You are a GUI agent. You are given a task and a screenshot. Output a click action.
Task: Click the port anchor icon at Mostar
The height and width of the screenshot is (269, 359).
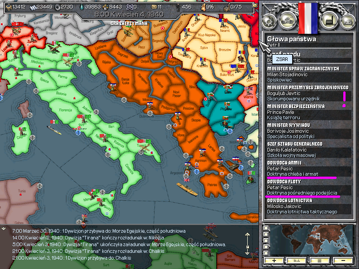point(150,113)
